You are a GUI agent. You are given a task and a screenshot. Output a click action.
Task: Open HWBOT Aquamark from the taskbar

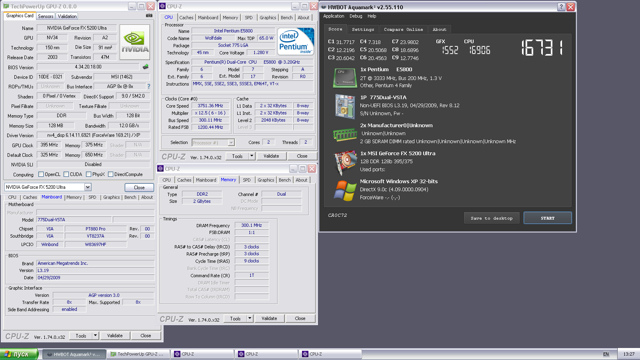tap(74, 354)
